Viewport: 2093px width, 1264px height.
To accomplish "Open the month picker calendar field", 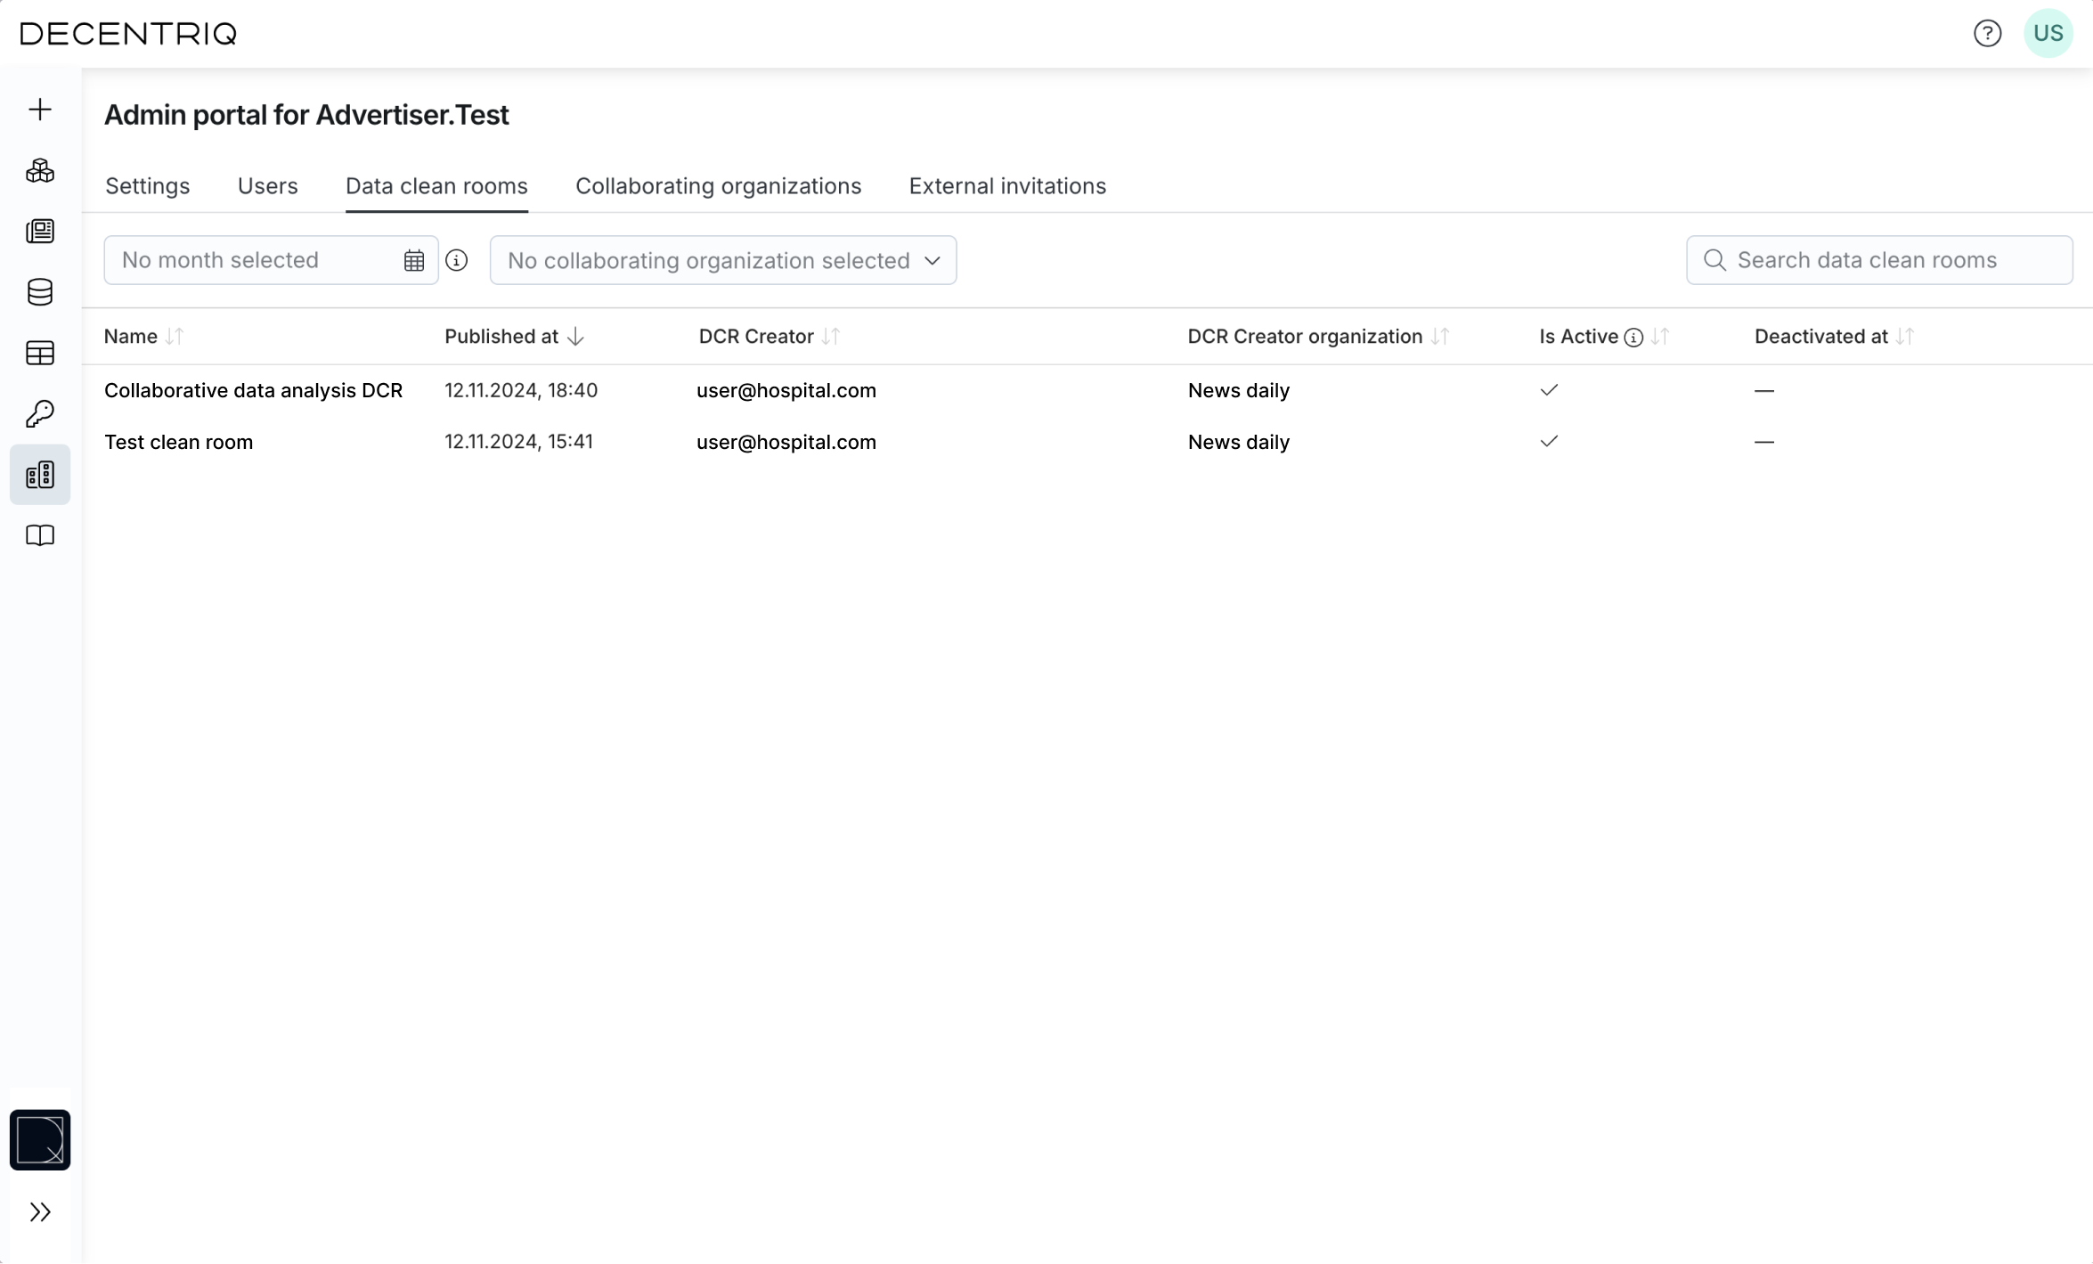I will [271, 260].
